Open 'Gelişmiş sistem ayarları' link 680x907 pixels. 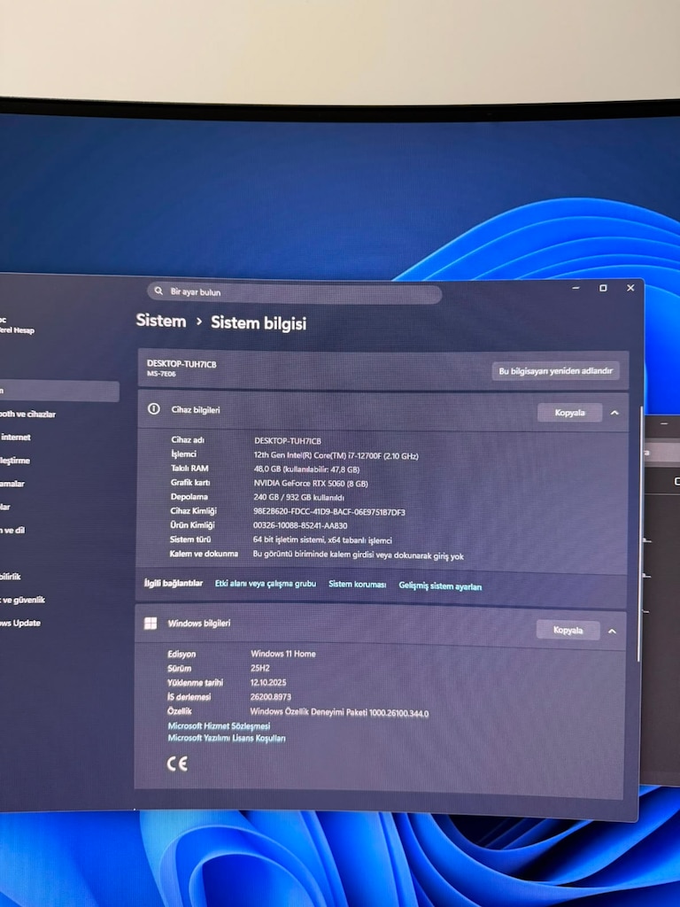[x=440, y=586]
